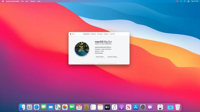Open App Store from Dock
The width and height of the screenshot is (200, 112).
click(136, 107)
